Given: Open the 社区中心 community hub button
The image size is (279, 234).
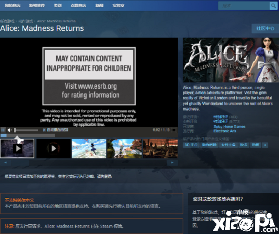Looking at the screenshot, I should point(265,28).
